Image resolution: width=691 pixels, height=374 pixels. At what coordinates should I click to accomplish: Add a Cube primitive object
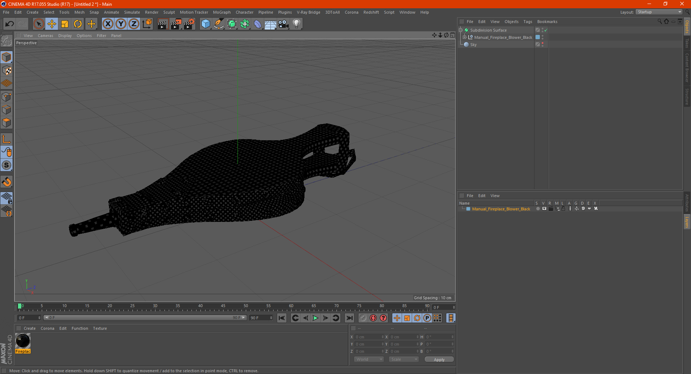tap(206, 24)
